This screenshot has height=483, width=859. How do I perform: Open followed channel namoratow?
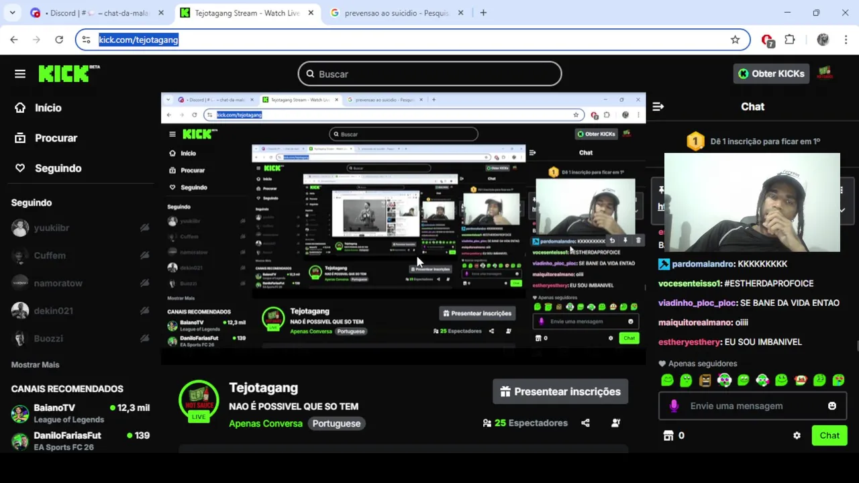(58, 283)
